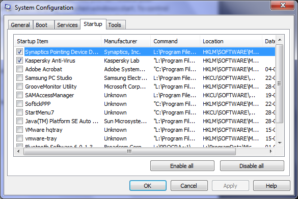Enable the vmware-tray checkbox
This screenshot has width=298, height=199.
coord(19,138)
